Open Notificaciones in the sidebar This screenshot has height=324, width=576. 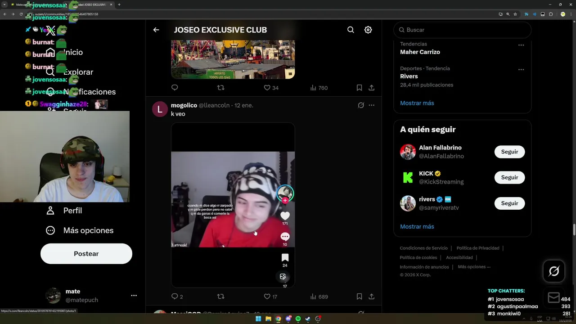tap(81, 92)
